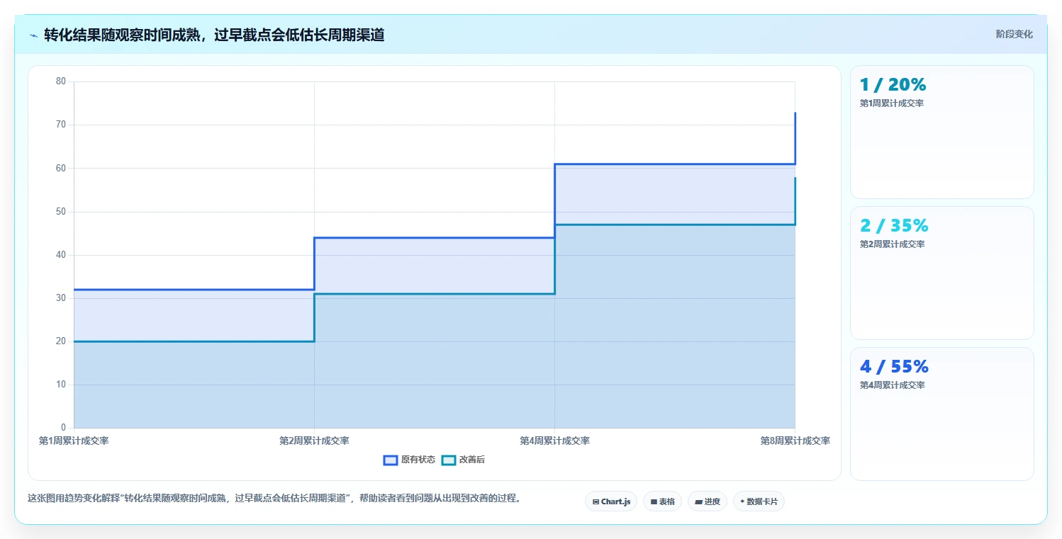This screenshot has height=539, width=1062.
Task: Open the 4 / 55% data card
Action: point(941,414)
